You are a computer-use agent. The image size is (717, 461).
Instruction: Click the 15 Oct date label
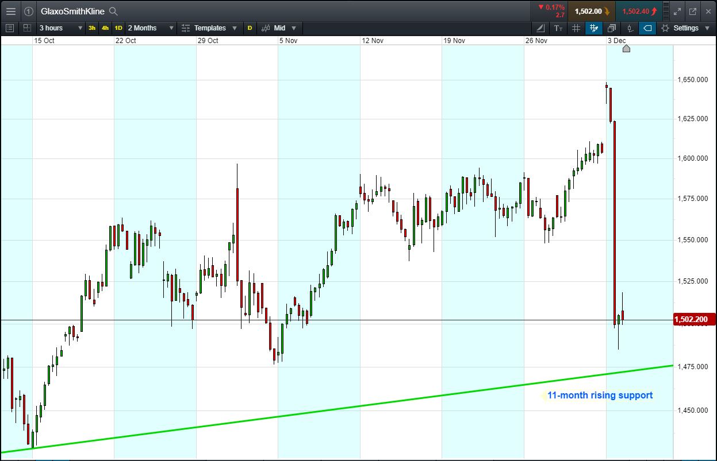(x=44, y=40)
